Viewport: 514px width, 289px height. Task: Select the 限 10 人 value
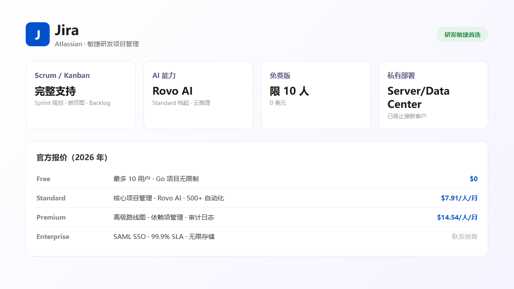(289, 91)
